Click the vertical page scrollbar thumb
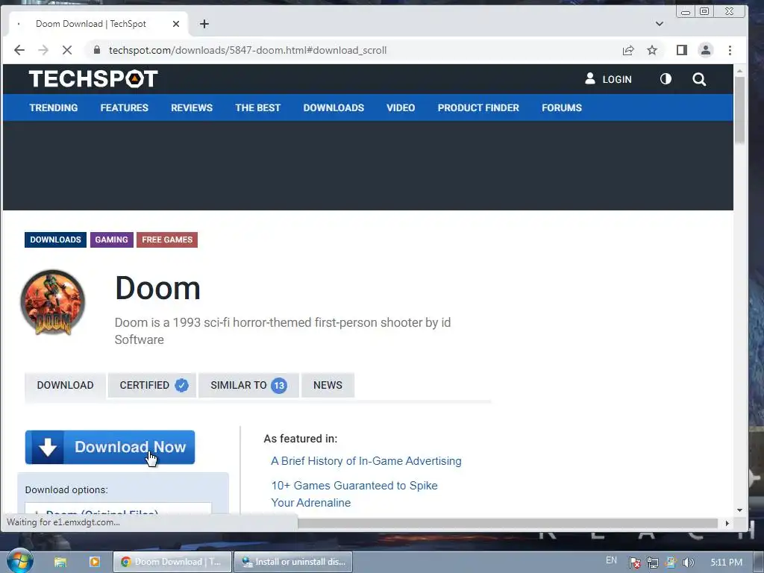This screenshot has height=573, width=764. pos(739,110)
